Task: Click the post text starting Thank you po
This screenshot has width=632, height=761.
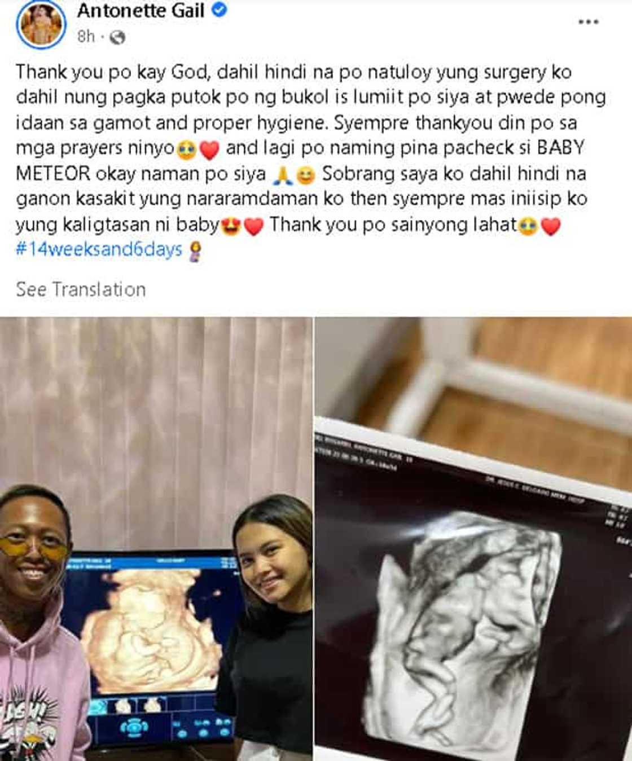Action: [310, 161]
